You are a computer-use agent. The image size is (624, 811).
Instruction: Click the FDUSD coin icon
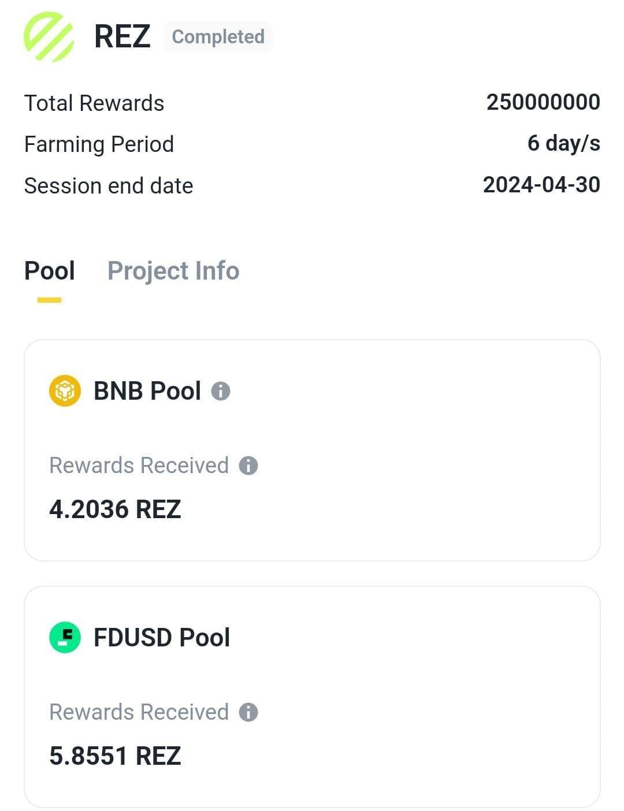(x=65, y=638)
